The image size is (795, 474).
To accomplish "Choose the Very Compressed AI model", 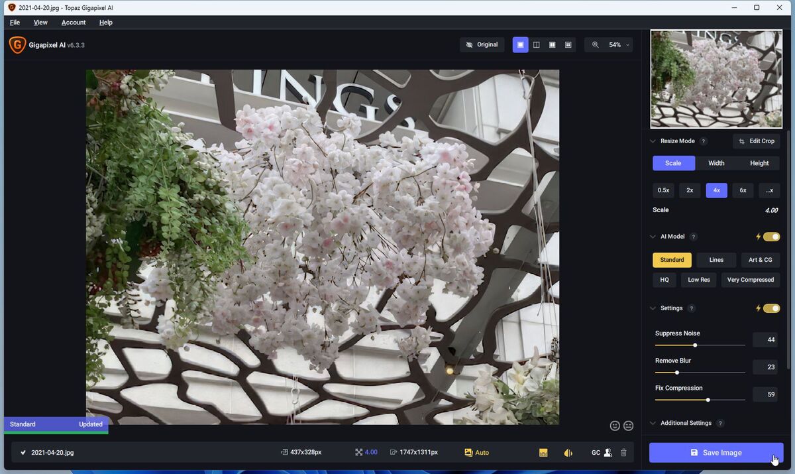I will (751, 280).
